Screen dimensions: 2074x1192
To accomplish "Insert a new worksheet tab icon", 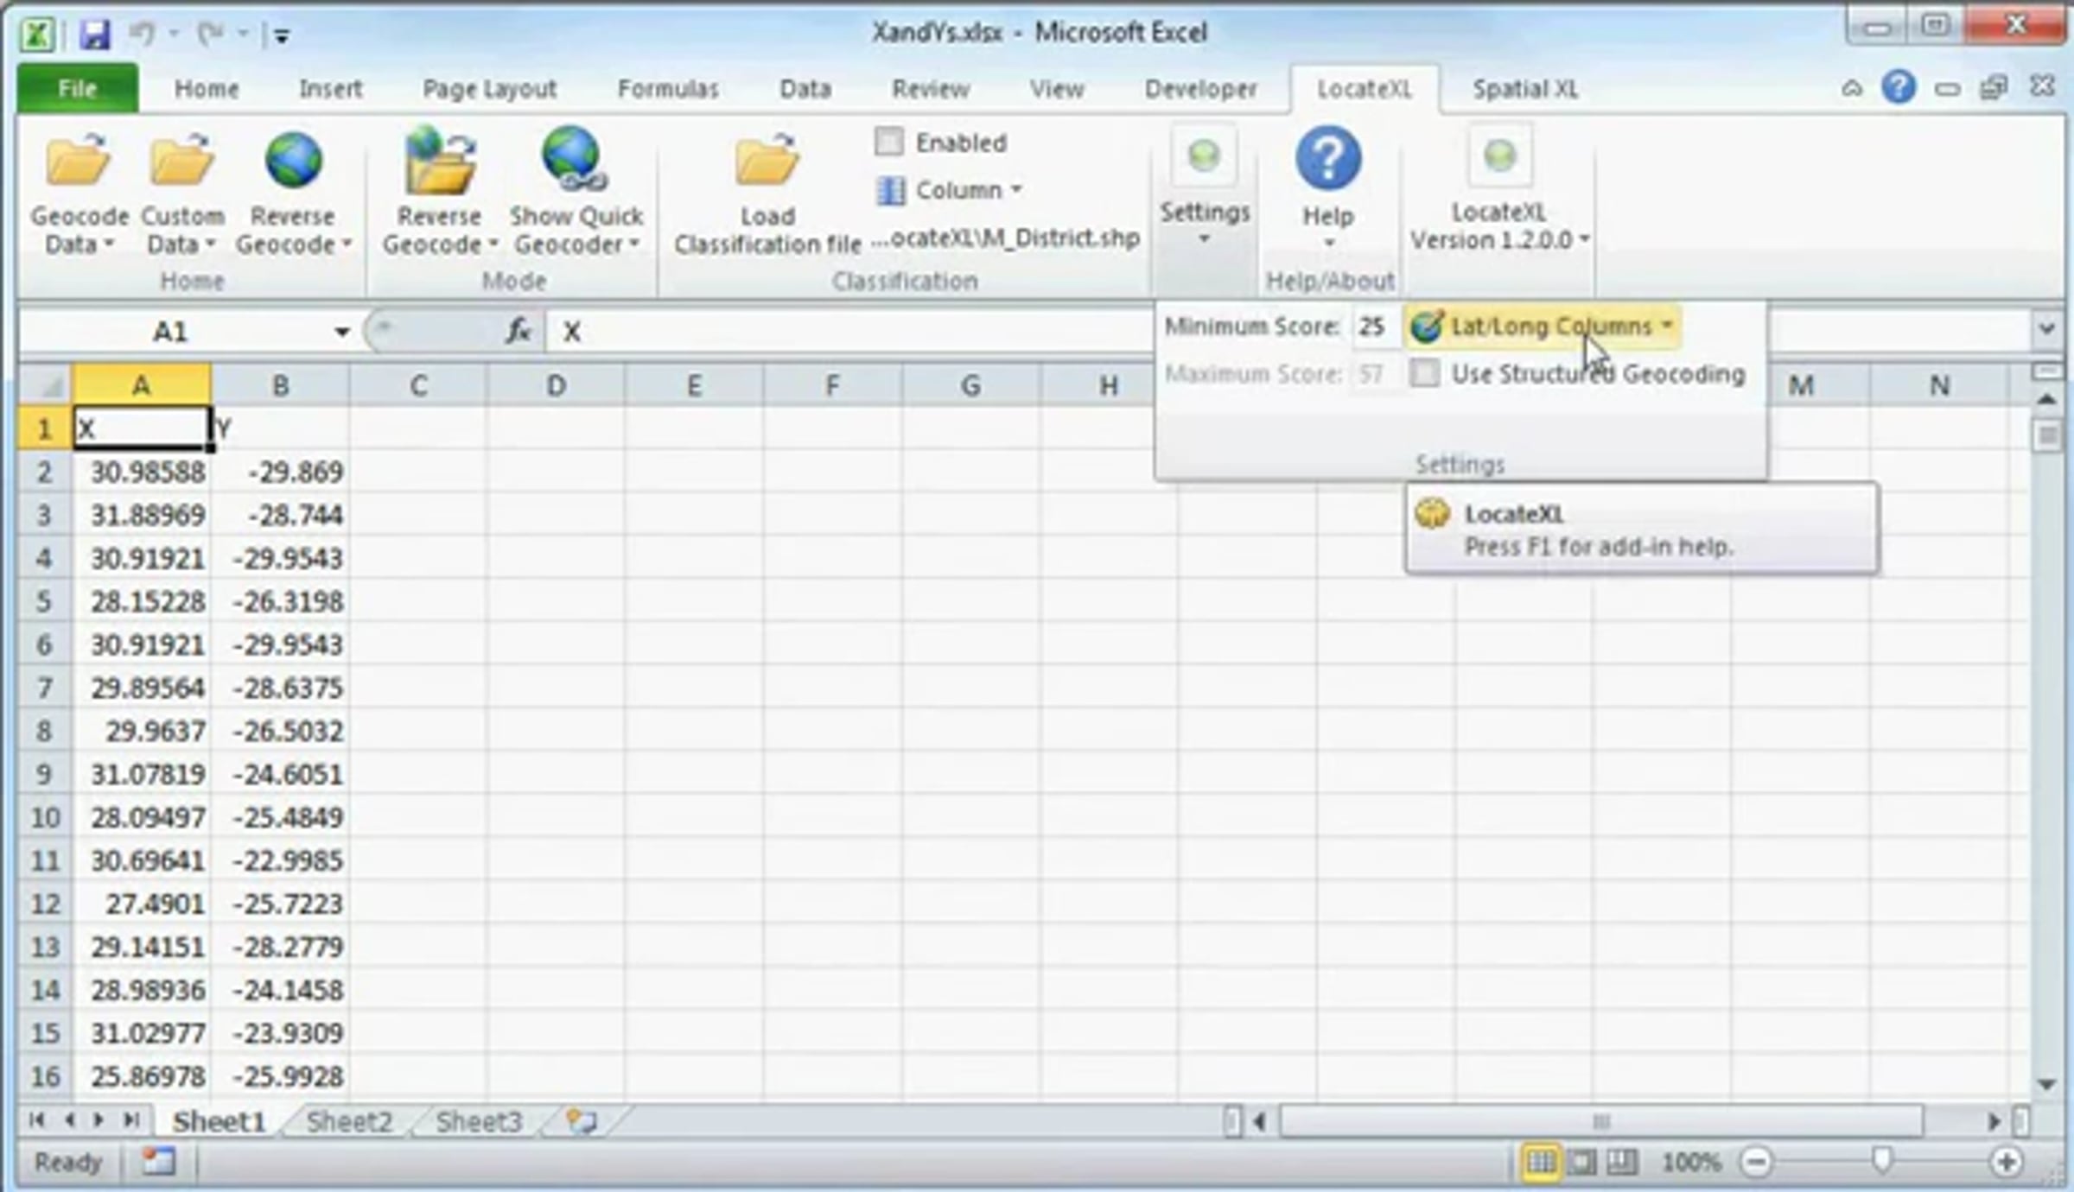I will pos(581,1121).
